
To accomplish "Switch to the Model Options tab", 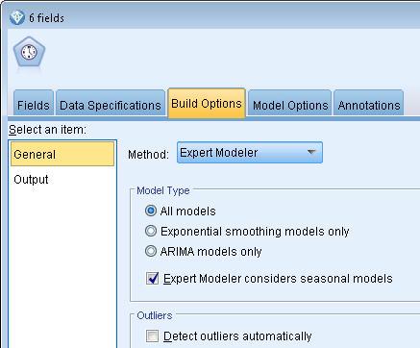I will pos(290,104).
